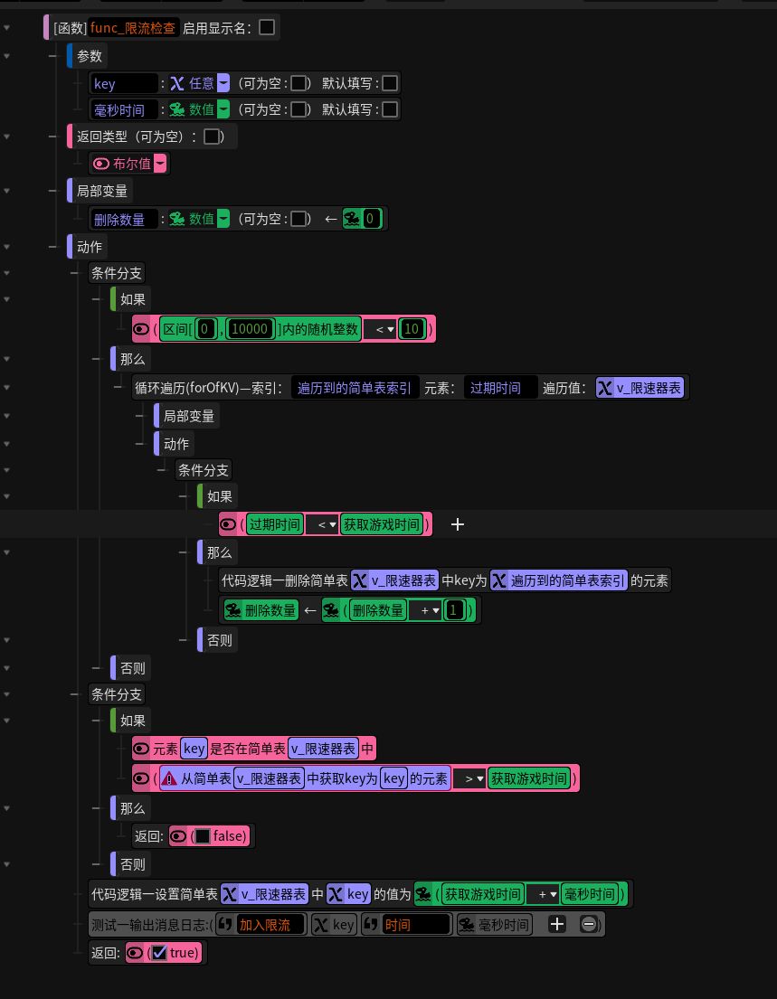
Task: Click the eye icon in 返回 false row
Action: coord(178,836)
